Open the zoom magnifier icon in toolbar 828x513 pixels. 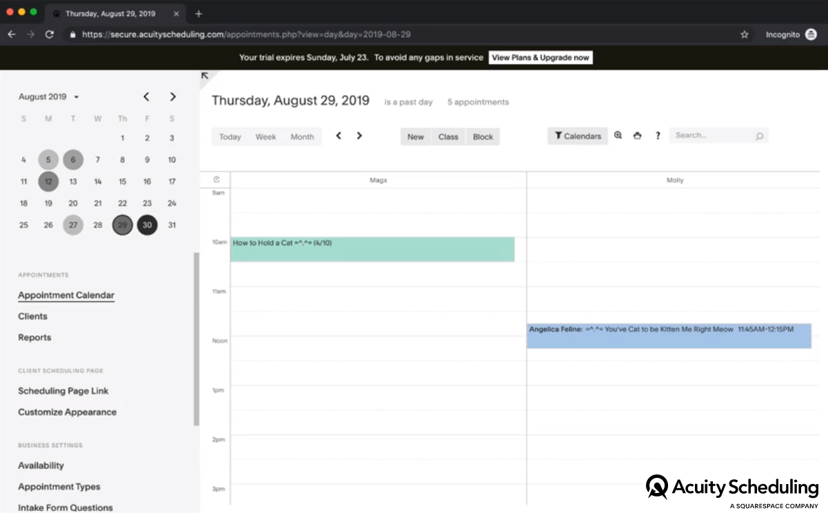coord(618,136)
